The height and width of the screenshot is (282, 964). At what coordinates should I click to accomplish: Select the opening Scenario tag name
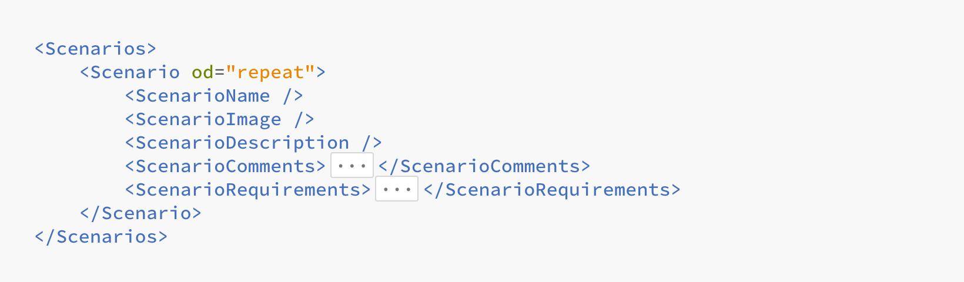tap(135, 72)
